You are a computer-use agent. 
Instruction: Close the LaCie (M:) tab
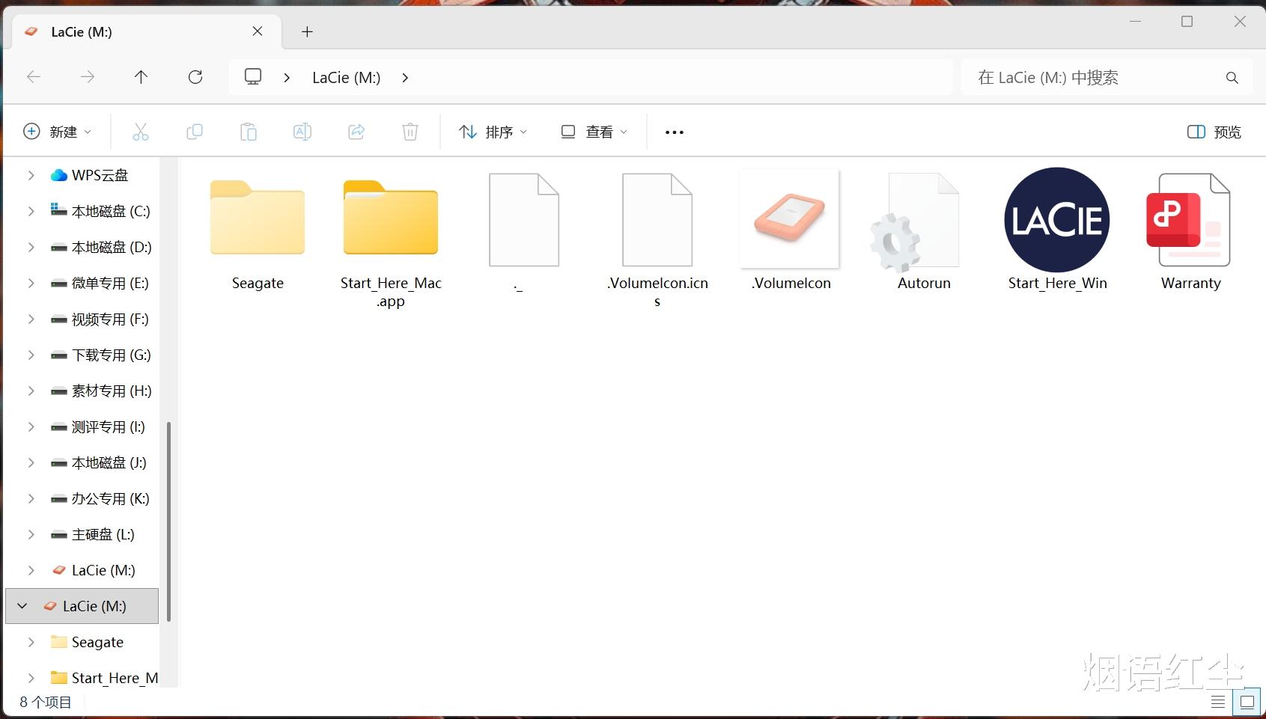point(258,31)
